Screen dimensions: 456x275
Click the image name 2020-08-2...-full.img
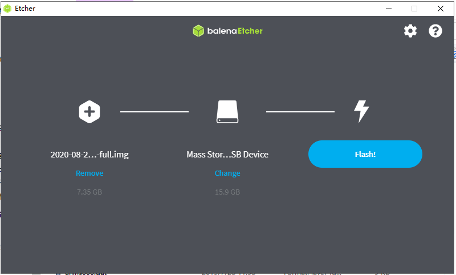[x=89, y=155]
